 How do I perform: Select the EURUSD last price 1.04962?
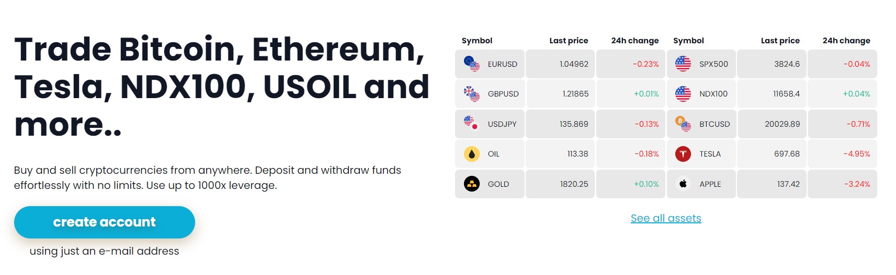pos(574,64)
